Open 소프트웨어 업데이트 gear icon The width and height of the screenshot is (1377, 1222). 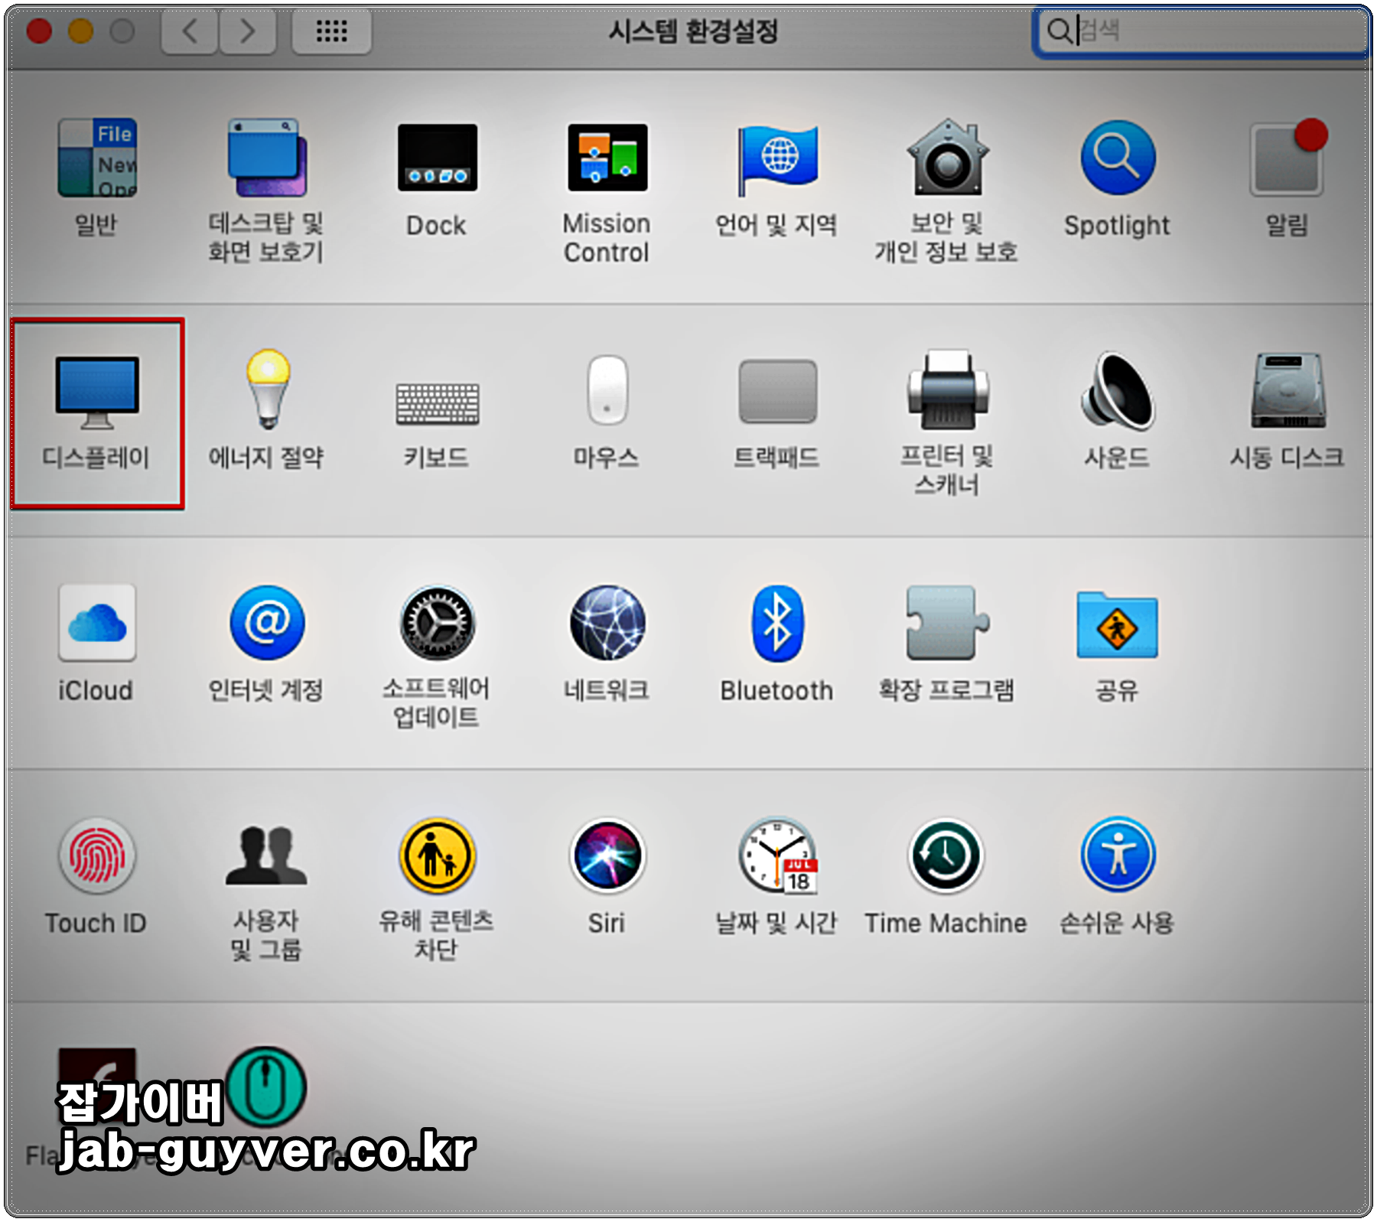[x=438, y=623]
